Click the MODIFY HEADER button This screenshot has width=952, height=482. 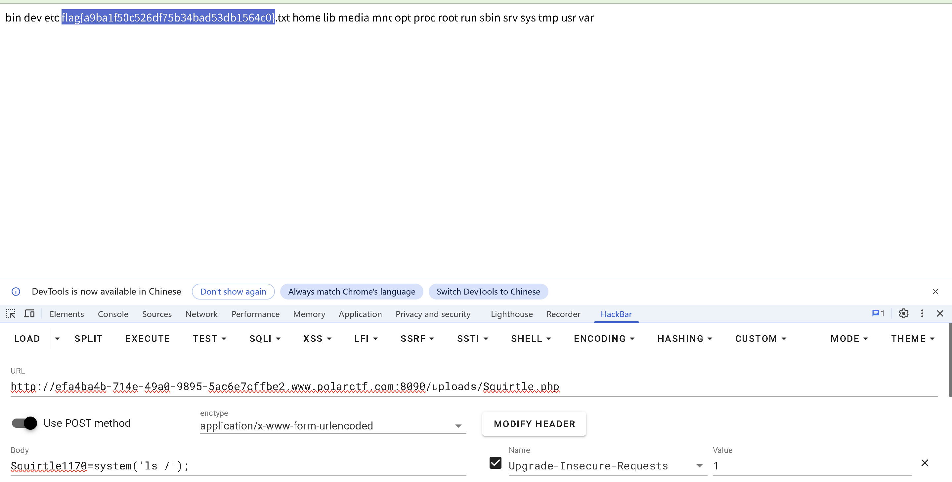(x=534, y=423)
